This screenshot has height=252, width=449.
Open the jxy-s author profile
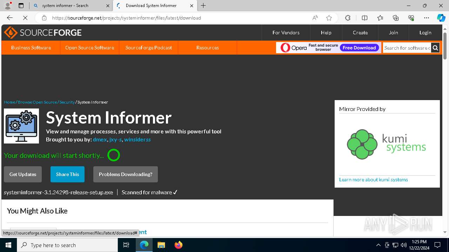pos(115,139)
